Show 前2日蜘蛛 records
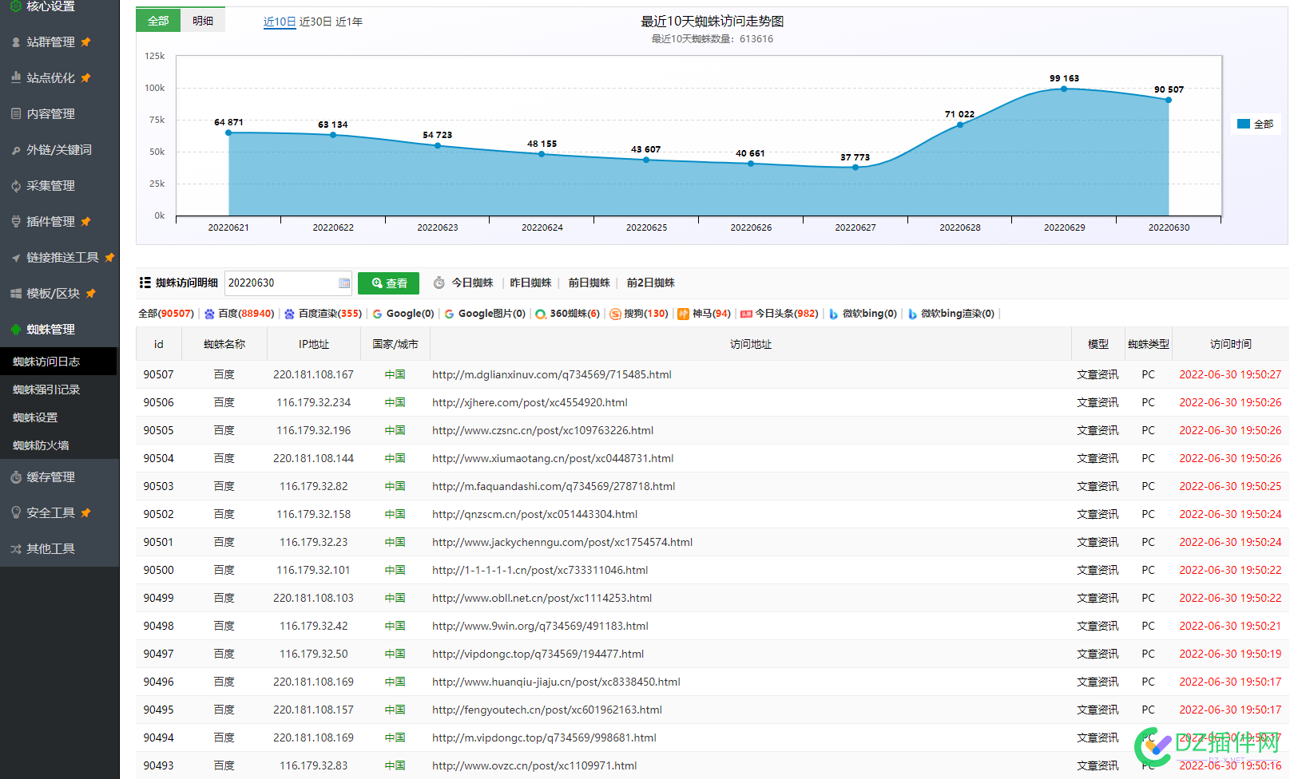Image resolution: width=1294 pixels, height=779 pixels. point(651,283)
